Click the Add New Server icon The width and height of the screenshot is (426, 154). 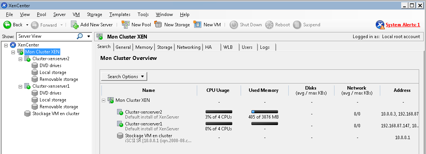pos(75,25)
